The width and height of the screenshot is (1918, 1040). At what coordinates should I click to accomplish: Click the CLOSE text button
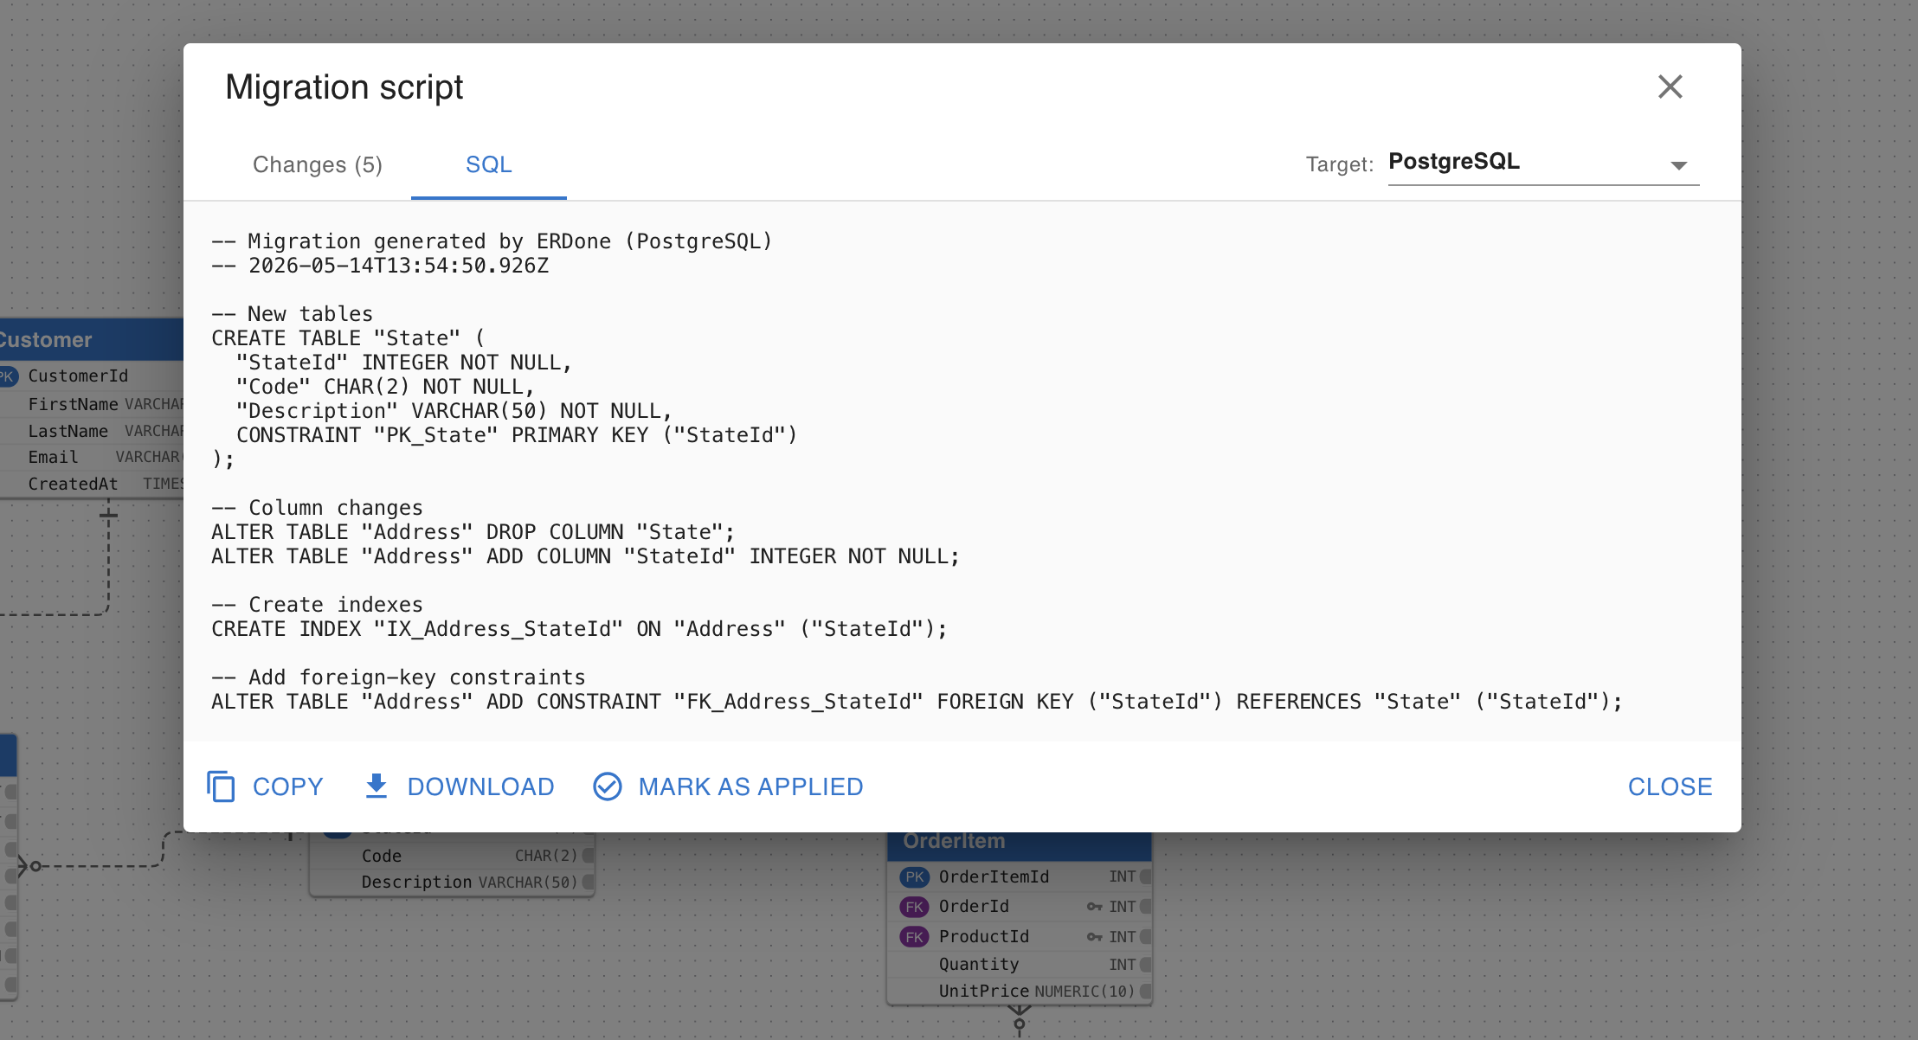coord(1670,786)
